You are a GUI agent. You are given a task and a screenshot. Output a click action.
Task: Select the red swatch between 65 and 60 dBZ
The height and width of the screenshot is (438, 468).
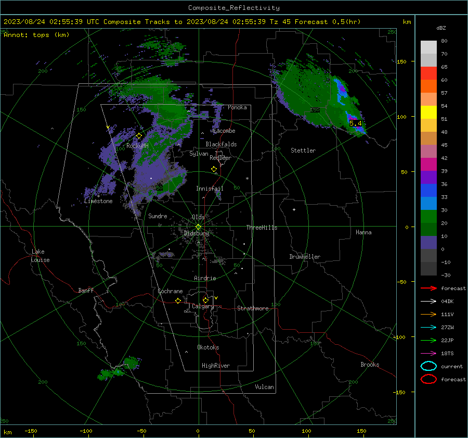[428, 73]
